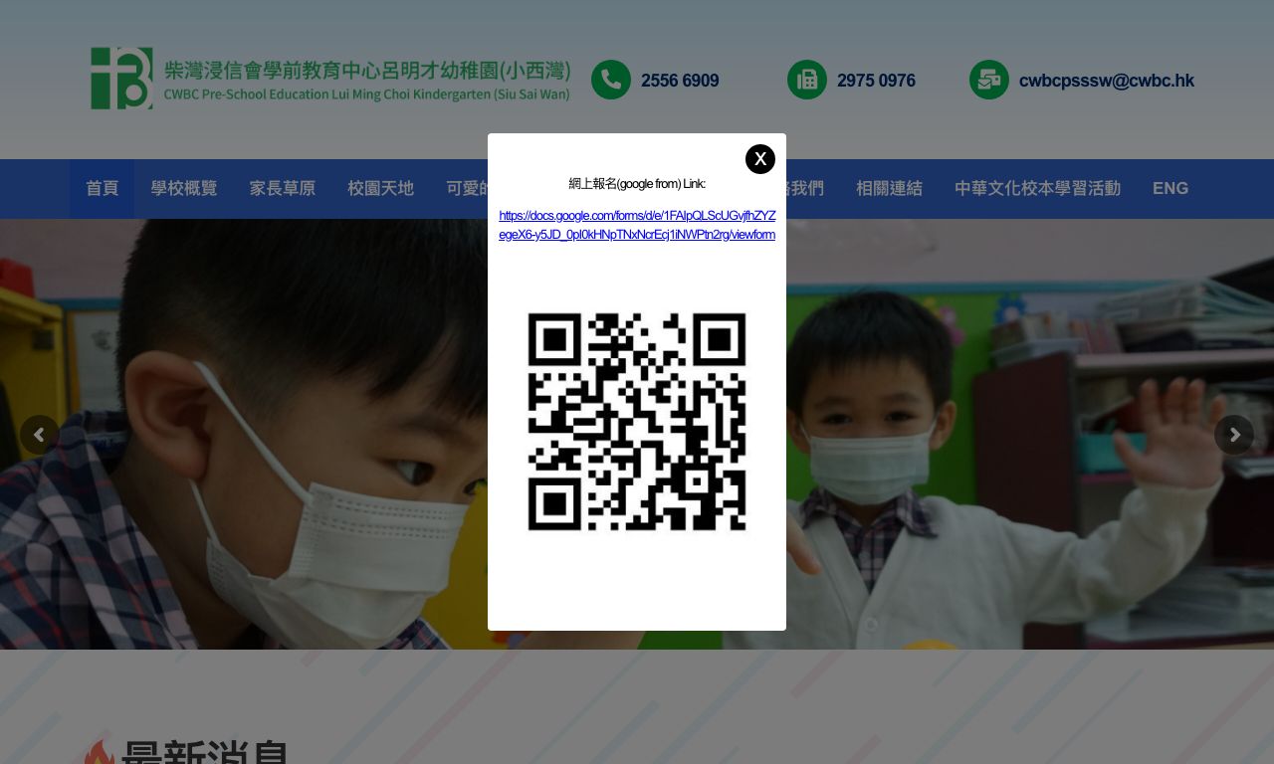1274x764 pixels.
Task: Click the CWBC kindergarten logo
Action: click(x=330, y=79)
